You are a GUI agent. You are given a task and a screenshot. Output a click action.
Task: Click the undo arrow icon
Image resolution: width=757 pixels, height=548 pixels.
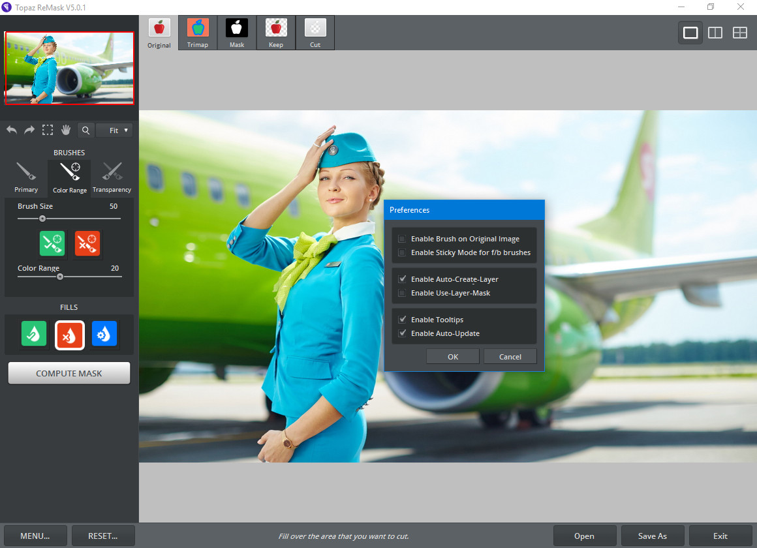(12, 130)
